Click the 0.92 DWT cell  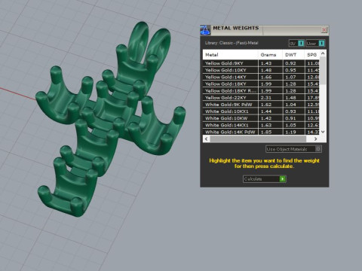(x=293, y=63)
